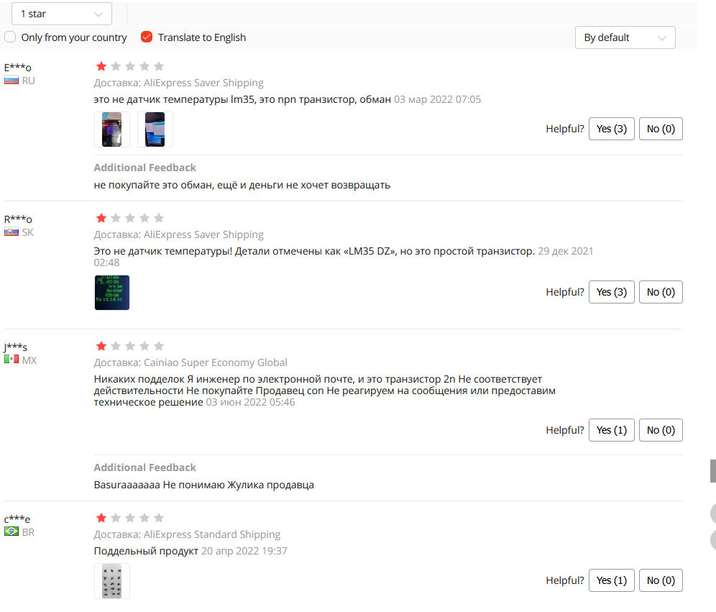Click the red star in R***o's review
Screen dimensions: 716x612
[101, 218]
